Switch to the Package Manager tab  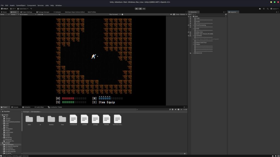pos(43,12)
